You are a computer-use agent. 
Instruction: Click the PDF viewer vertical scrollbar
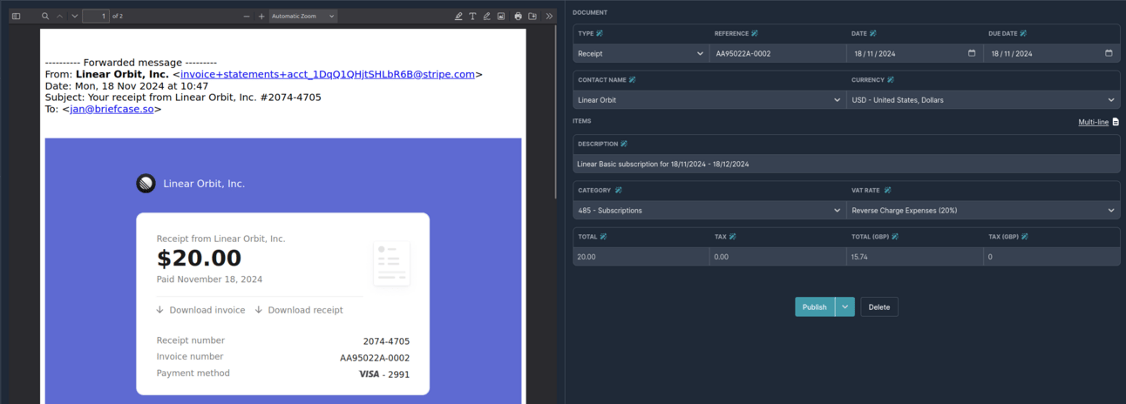[555, 113]
